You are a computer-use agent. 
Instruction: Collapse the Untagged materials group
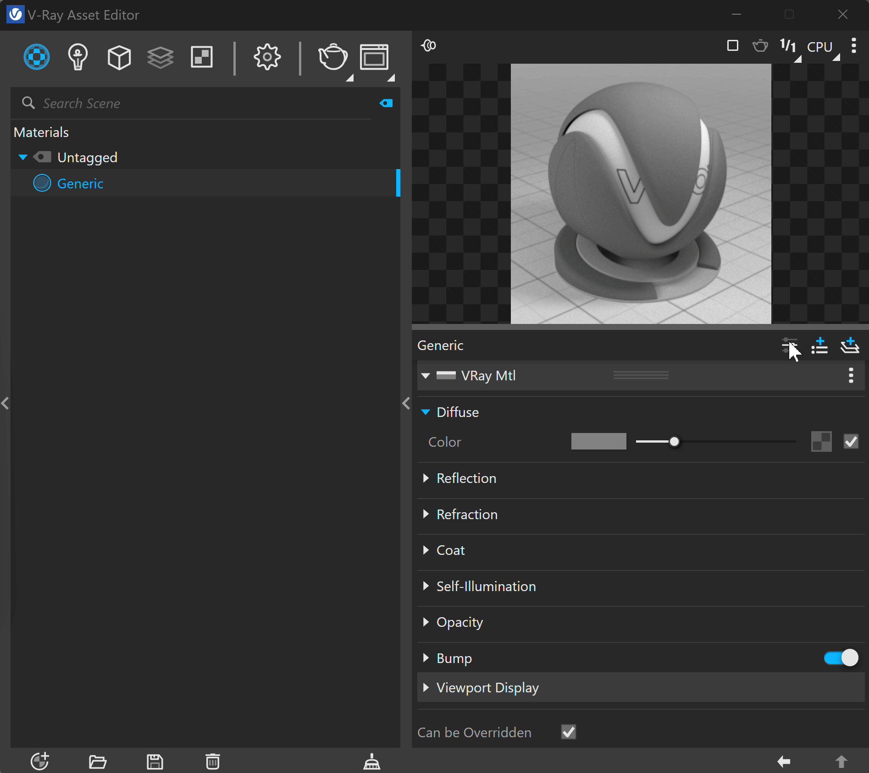23,158
